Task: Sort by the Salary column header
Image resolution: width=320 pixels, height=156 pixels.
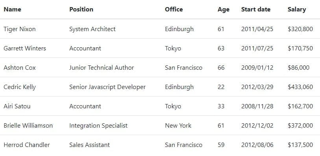Action: click(297, 9)
